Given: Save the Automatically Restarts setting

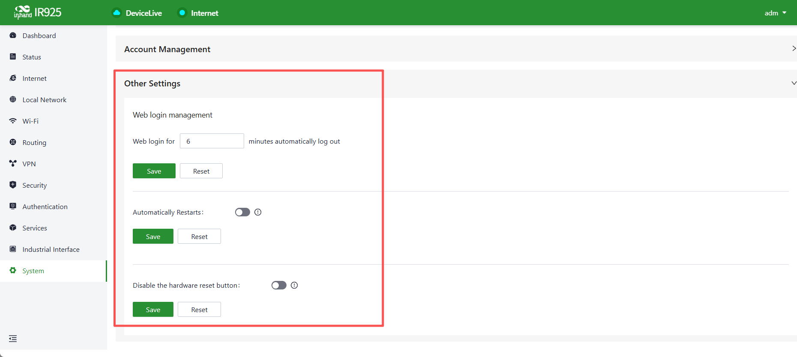Looking at the screenshot, I should pyautogui.click(x=153, y=236).
